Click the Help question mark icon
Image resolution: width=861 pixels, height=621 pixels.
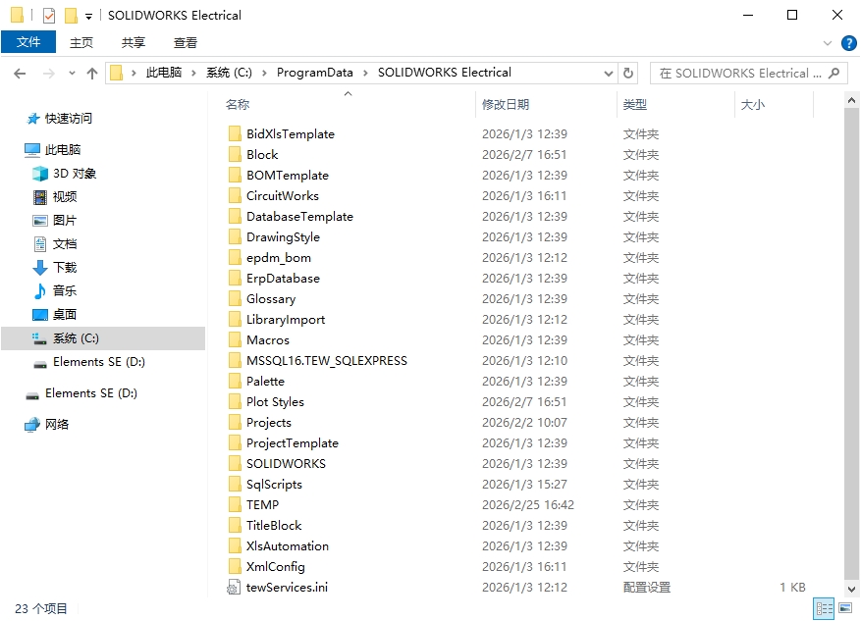pyautogui.click(x=849, y=42)
